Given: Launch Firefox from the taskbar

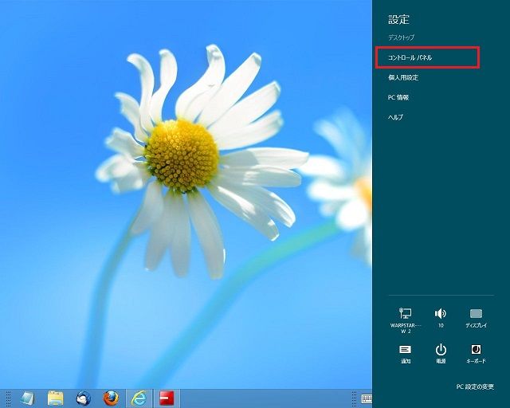Looking at the screenshot, I should point(112,398).
